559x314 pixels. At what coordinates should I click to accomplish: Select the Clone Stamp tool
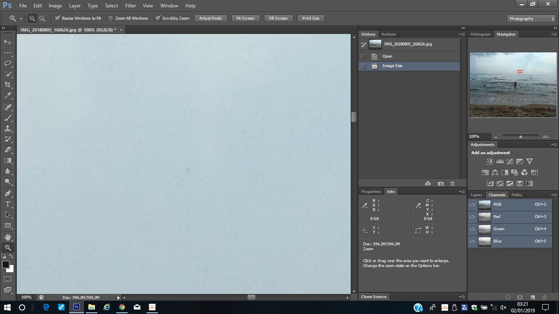point(7,128)
